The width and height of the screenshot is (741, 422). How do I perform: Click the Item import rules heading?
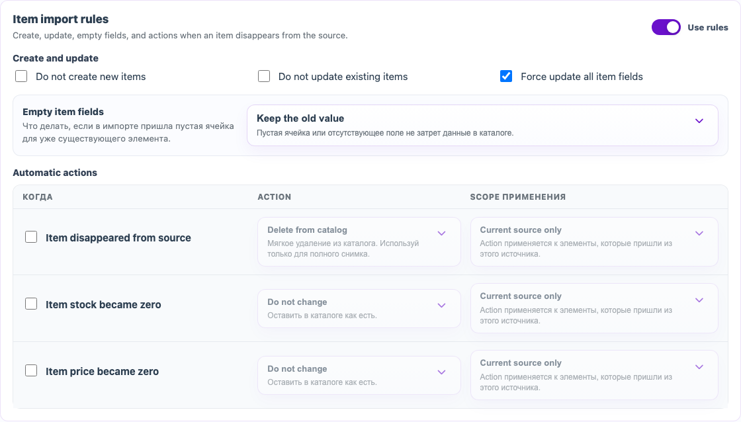[x=60, y=19]
